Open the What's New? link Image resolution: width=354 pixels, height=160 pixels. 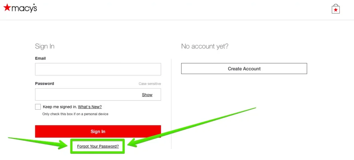[90, 107]
